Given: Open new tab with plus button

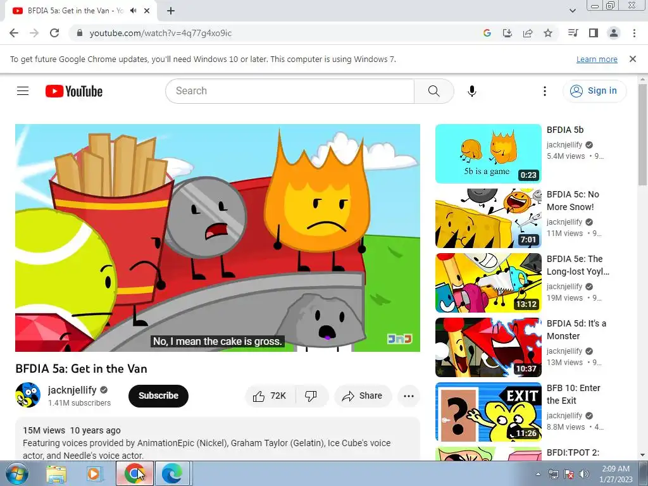Looking at the screenshot, I should [171, 11].
